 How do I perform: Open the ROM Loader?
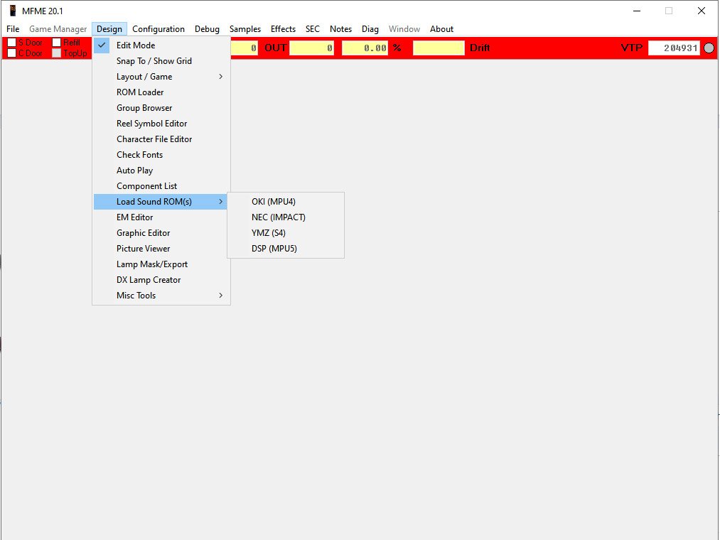coord(161,92)
